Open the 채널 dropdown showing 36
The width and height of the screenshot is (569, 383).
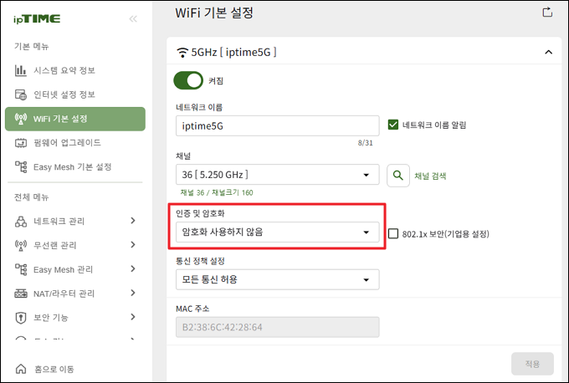[x=278, y=175]
